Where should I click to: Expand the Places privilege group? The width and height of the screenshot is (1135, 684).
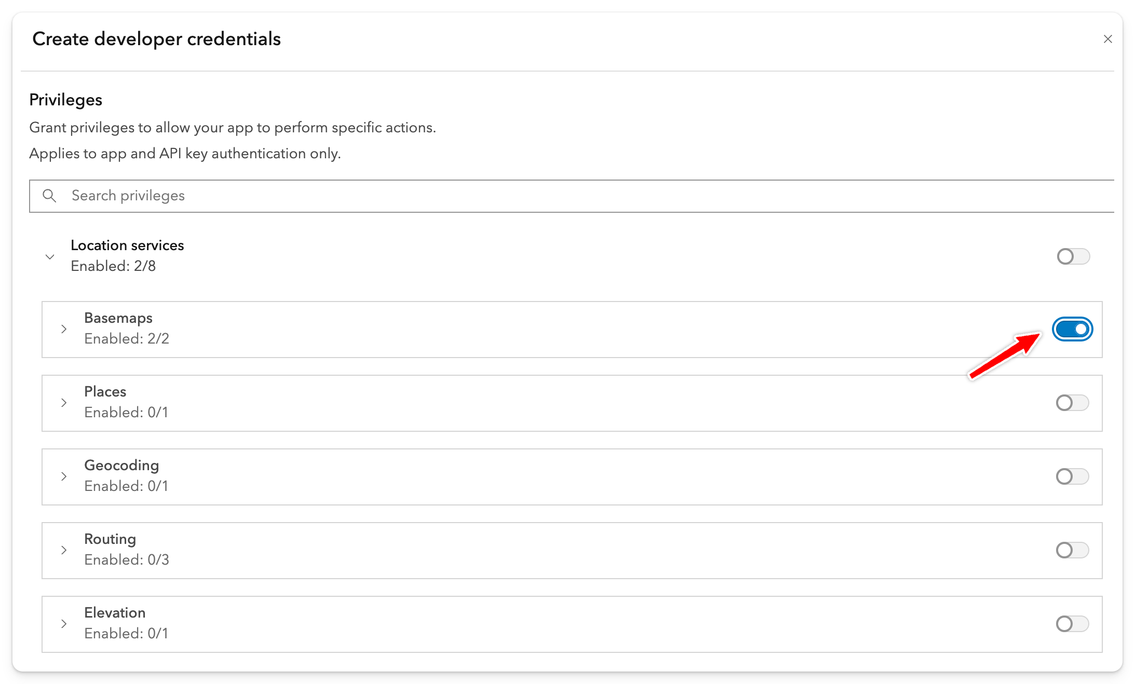[64, 403]
